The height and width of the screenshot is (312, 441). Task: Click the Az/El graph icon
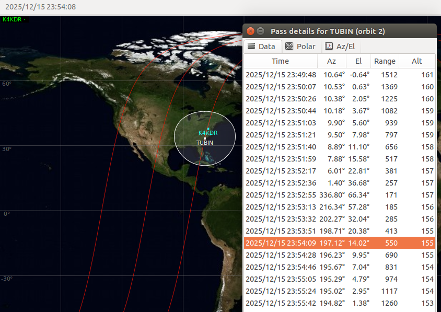(329, 46)
